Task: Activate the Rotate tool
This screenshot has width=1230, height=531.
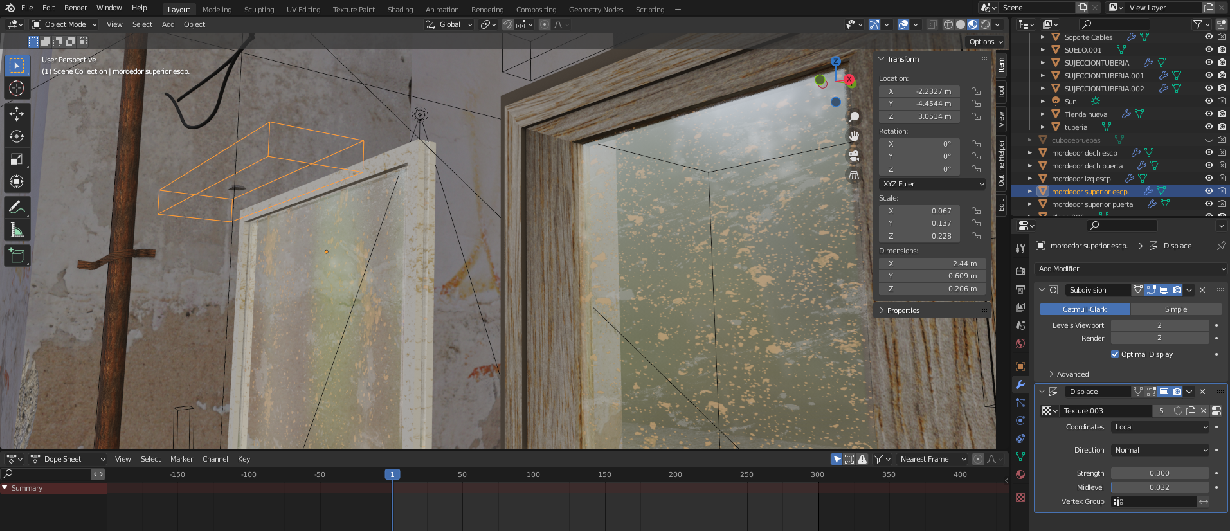Action: coord(17,136)
